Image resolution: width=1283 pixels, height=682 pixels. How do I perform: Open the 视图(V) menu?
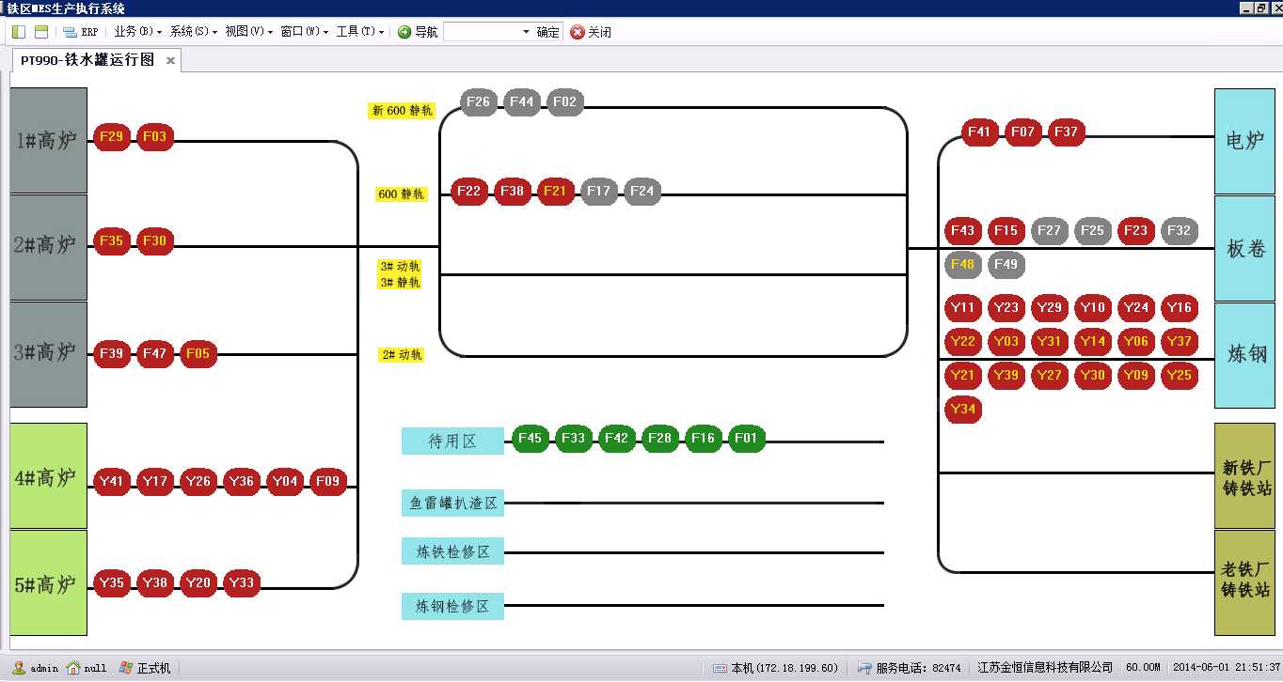pos(248,32)
